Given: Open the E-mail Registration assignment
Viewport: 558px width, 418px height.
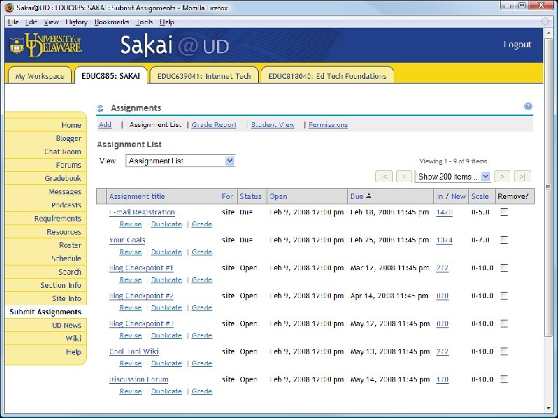Looking at the screenshot, I should pos(142,212).
